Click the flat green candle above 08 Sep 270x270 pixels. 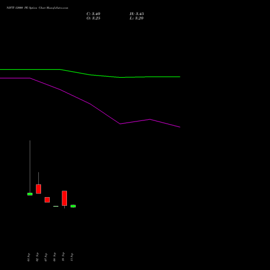[x=56, y=206]
